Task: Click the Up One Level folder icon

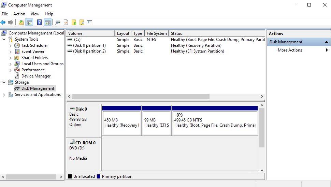Action: (21, 23)
